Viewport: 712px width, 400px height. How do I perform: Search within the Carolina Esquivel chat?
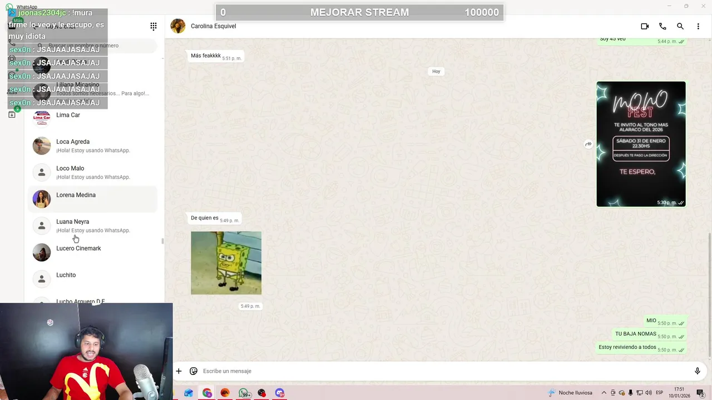(680, 26)
